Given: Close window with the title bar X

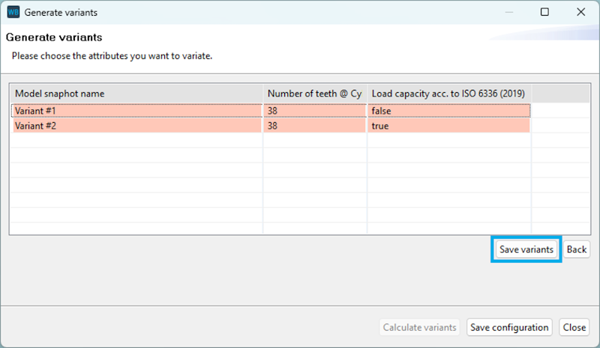Looking at the screenshot, I should 580,12.
